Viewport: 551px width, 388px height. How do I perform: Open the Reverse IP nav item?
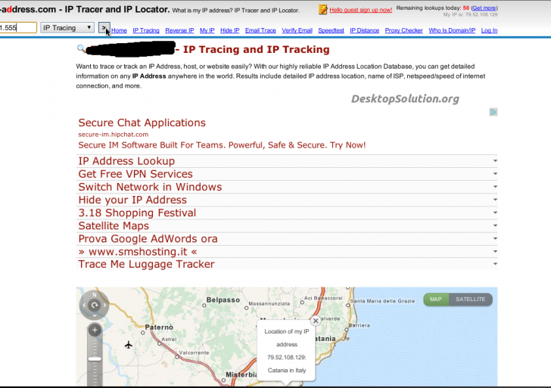coord(179,31)
